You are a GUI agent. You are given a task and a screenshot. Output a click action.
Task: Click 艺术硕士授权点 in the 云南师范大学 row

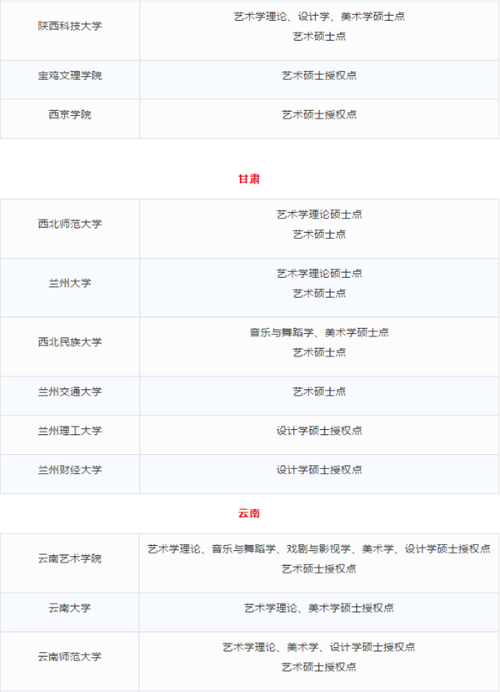319,667
